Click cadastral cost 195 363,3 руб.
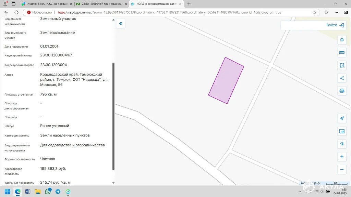This screenshot has width=351, height=197. [x=53, y=169]
